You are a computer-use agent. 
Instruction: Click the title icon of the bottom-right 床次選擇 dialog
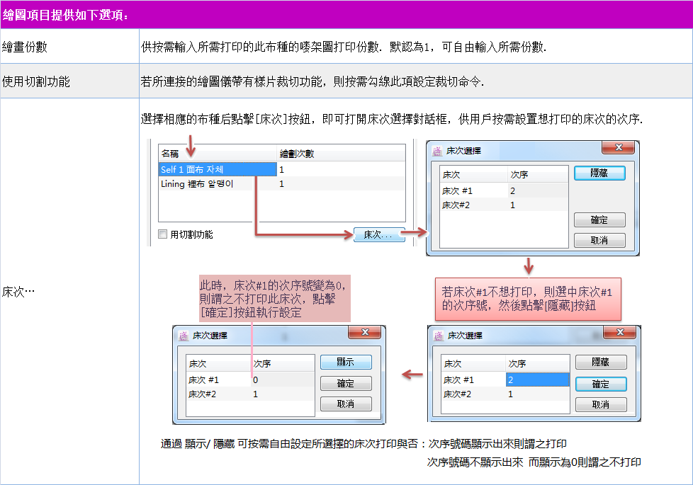pos(439,336)
